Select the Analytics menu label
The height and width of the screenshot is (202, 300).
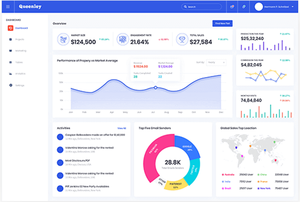coord(20,73)
